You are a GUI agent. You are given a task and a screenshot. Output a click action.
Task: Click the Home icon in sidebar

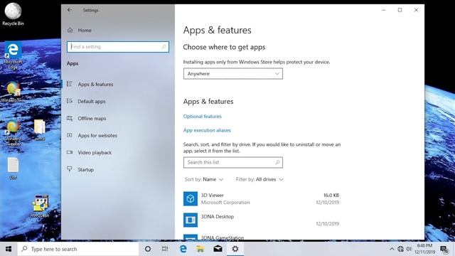click(x=70, y=30)
